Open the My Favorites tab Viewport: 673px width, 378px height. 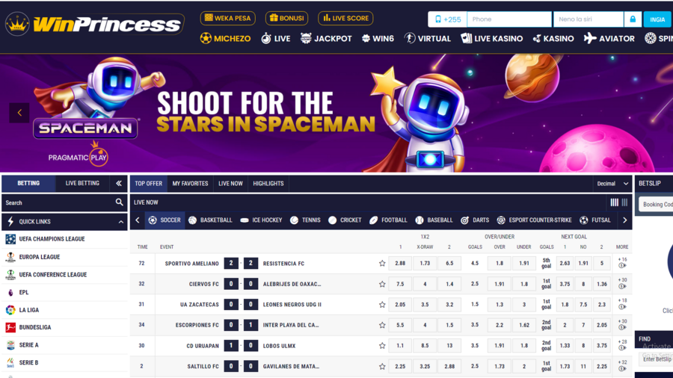(190, 183)
